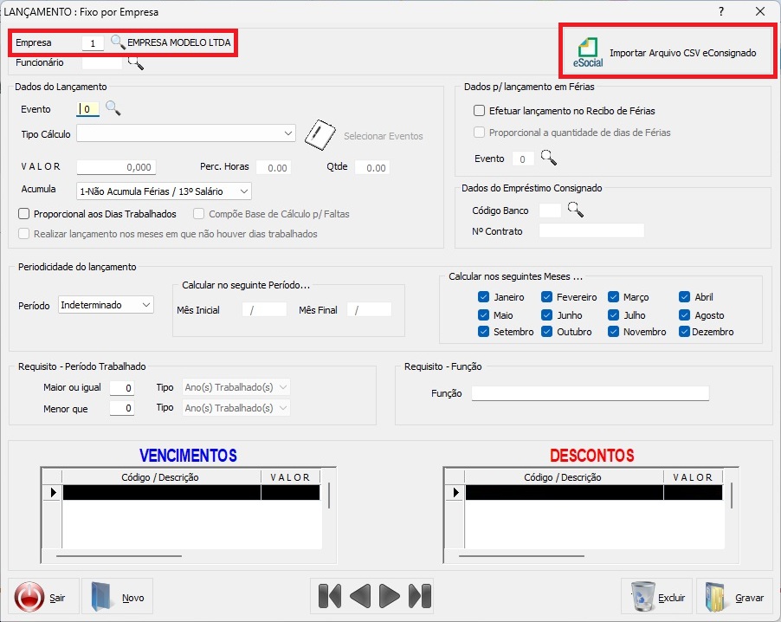Open event lookup beside Dados do Lançamento Evento

[113, 108]
